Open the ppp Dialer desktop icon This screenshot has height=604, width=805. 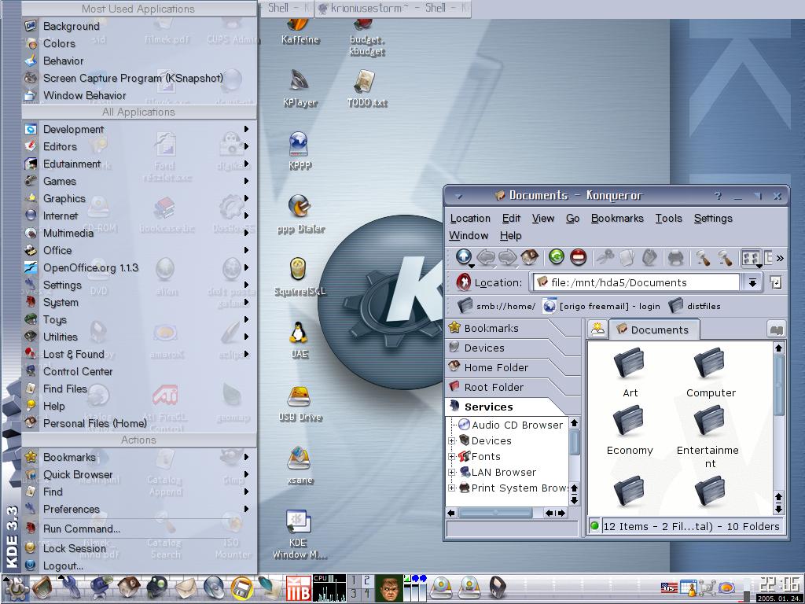click(x=300, y=214)
